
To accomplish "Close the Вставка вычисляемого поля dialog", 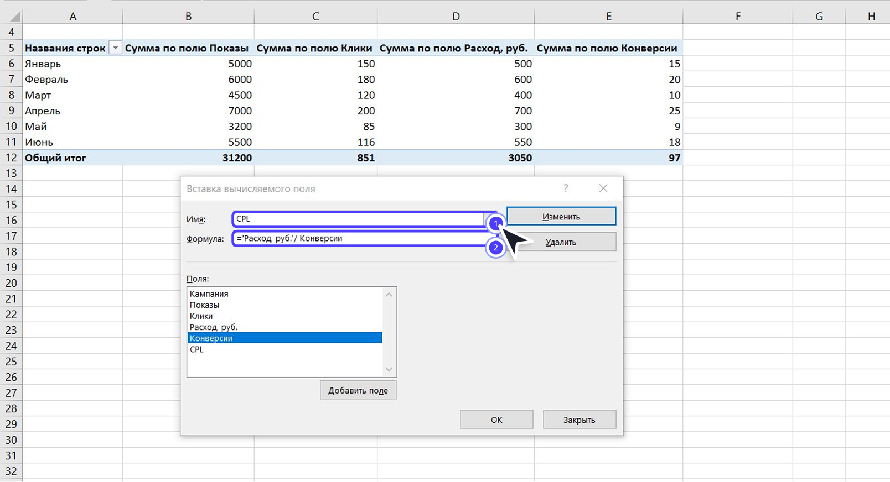I will click(603, 188).
